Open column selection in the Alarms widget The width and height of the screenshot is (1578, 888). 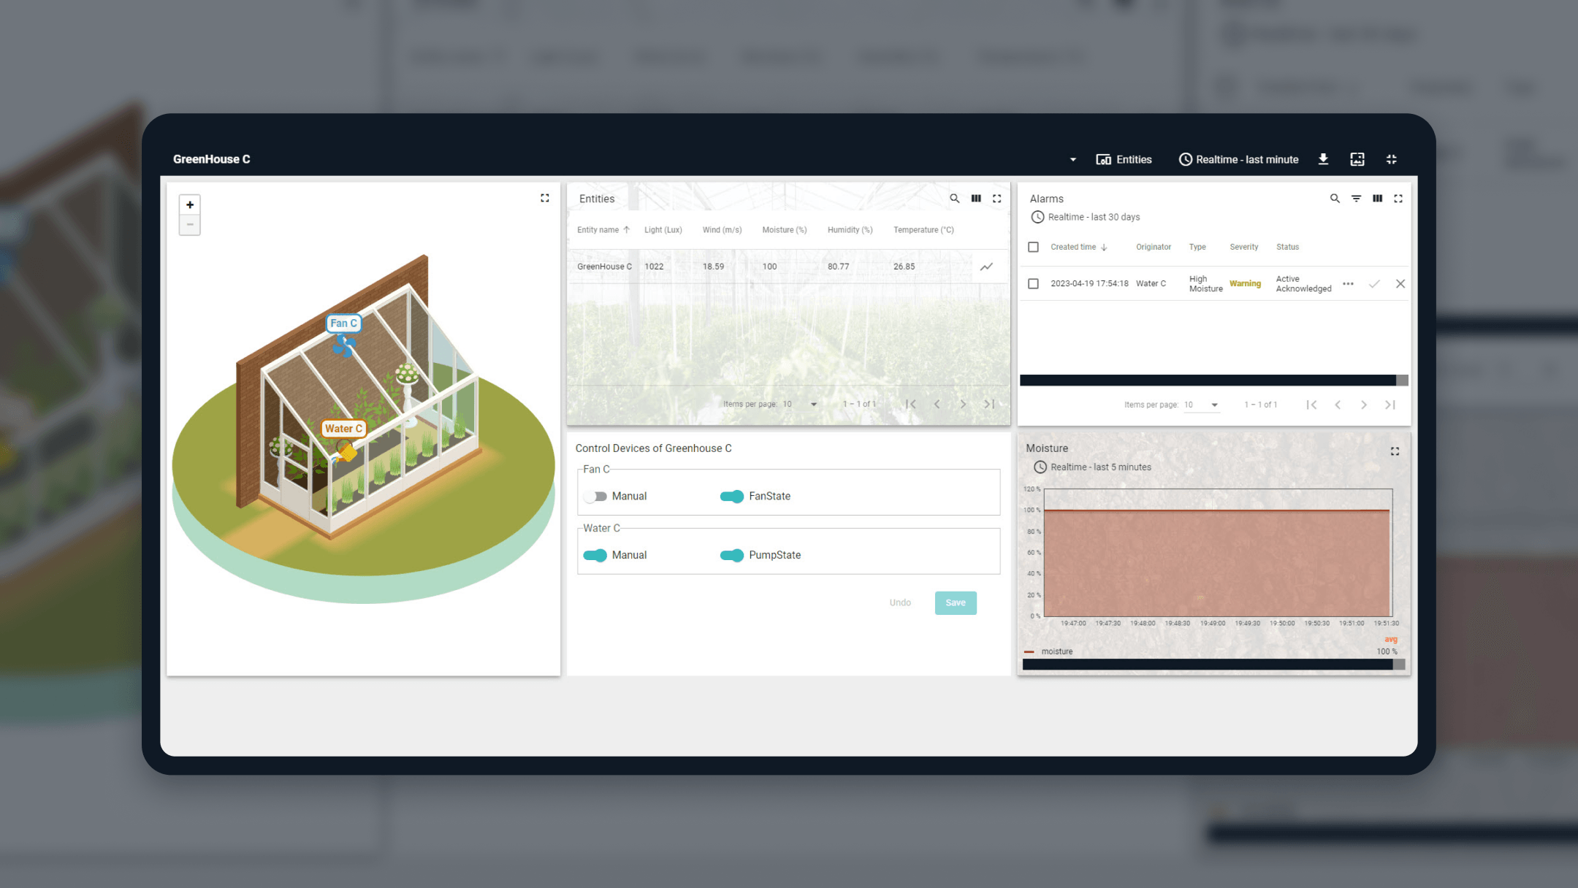coord(1377,199)
